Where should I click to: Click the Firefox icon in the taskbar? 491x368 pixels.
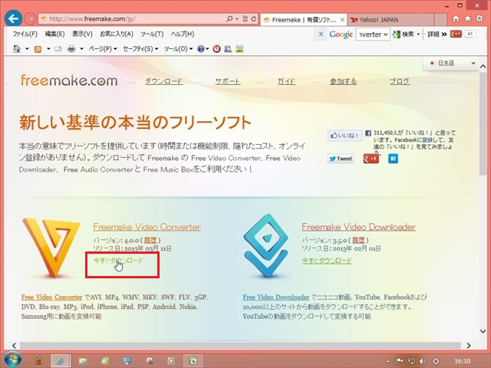36,360
